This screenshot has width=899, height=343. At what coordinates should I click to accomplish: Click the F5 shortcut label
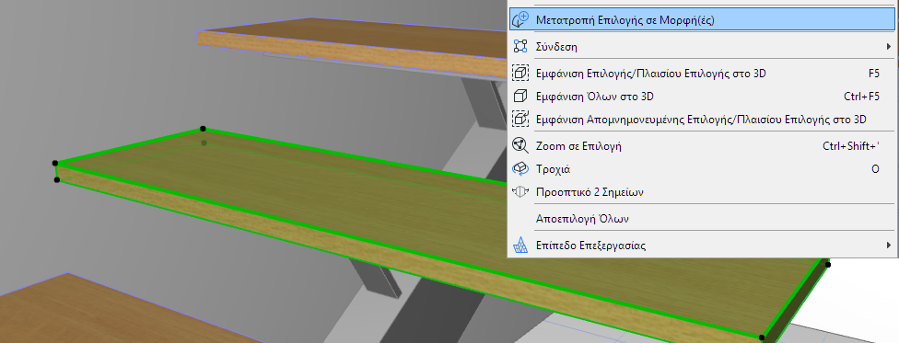[x=874, y=74]
